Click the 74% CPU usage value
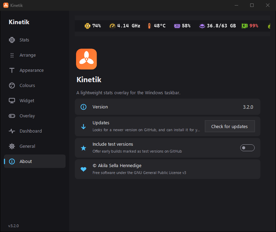 coord(97,26)
